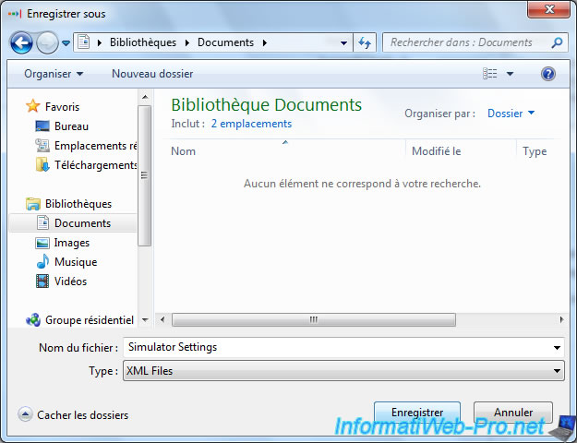
Task: Expand the arrow after Bibliothèques in path
Action: pyautogui.click(x=187, y=43)
